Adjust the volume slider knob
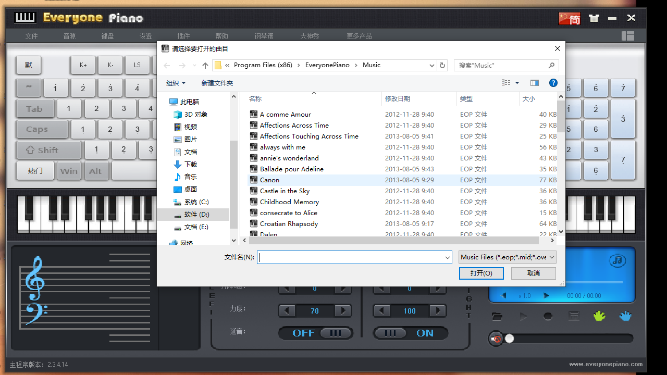Image resolution: width=667 pixels, height=375 pixels. pos(509,339)
